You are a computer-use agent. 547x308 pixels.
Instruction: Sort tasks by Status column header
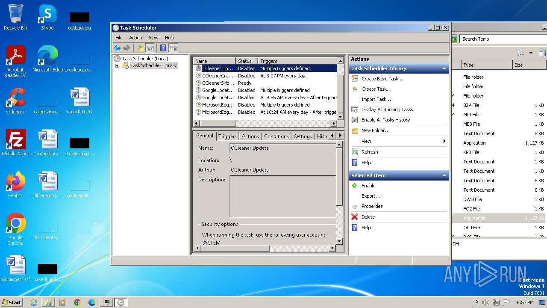tap(247, 61)
